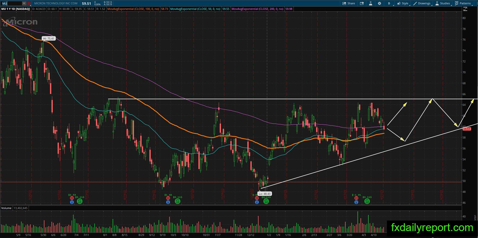The width and height of the screenshot is (478, 238).
Task: Click the 59.55 moving average value
Action: coord(226,9)
